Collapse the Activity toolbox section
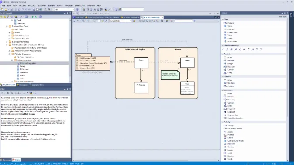 pos(223,122)
